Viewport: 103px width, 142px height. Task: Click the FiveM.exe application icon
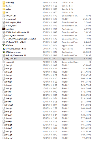(x=3, y=29)
